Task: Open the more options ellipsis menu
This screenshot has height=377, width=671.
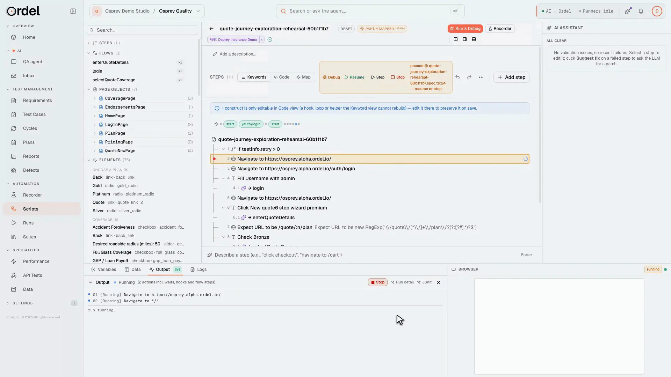Action: 481,77
